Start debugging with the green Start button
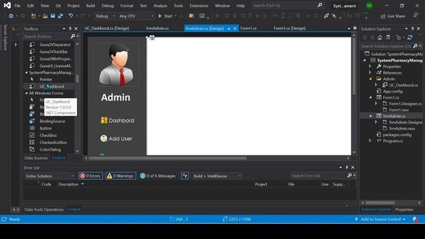Viewport: 425px width, 239px height. click(165, 16)
